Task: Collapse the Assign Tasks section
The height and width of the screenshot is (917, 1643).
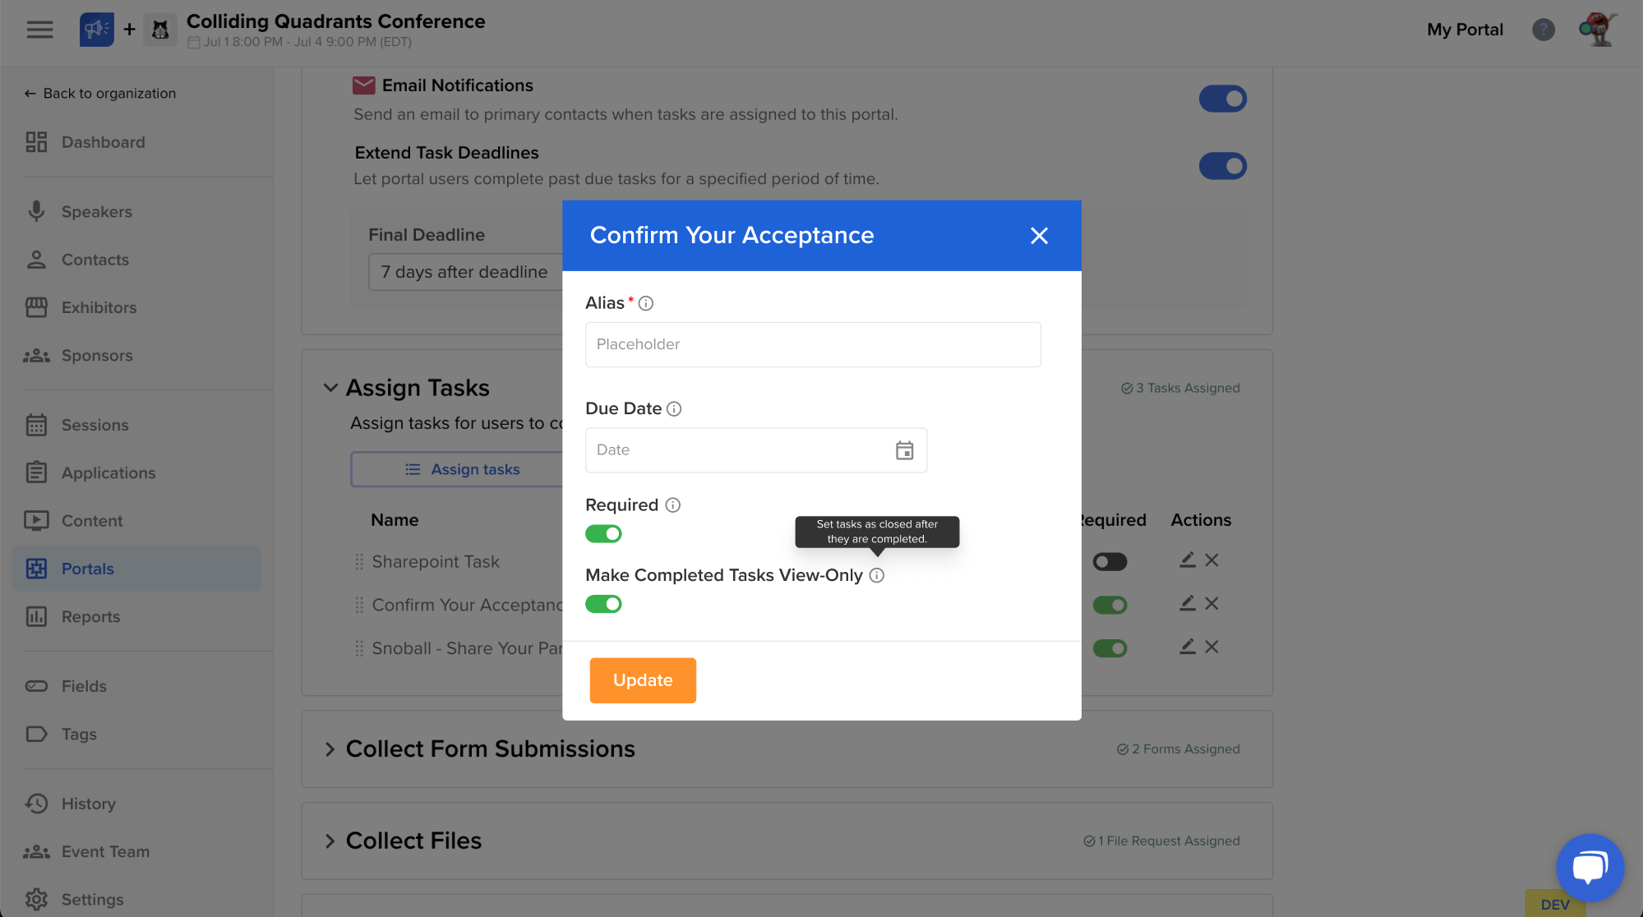Action: (x=330, y=387)
